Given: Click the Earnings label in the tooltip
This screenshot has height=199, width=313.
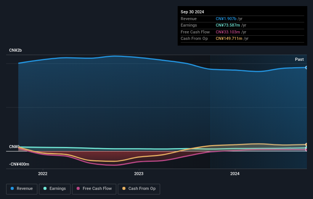Looking at the screenshot, I should tap(189, 25).
